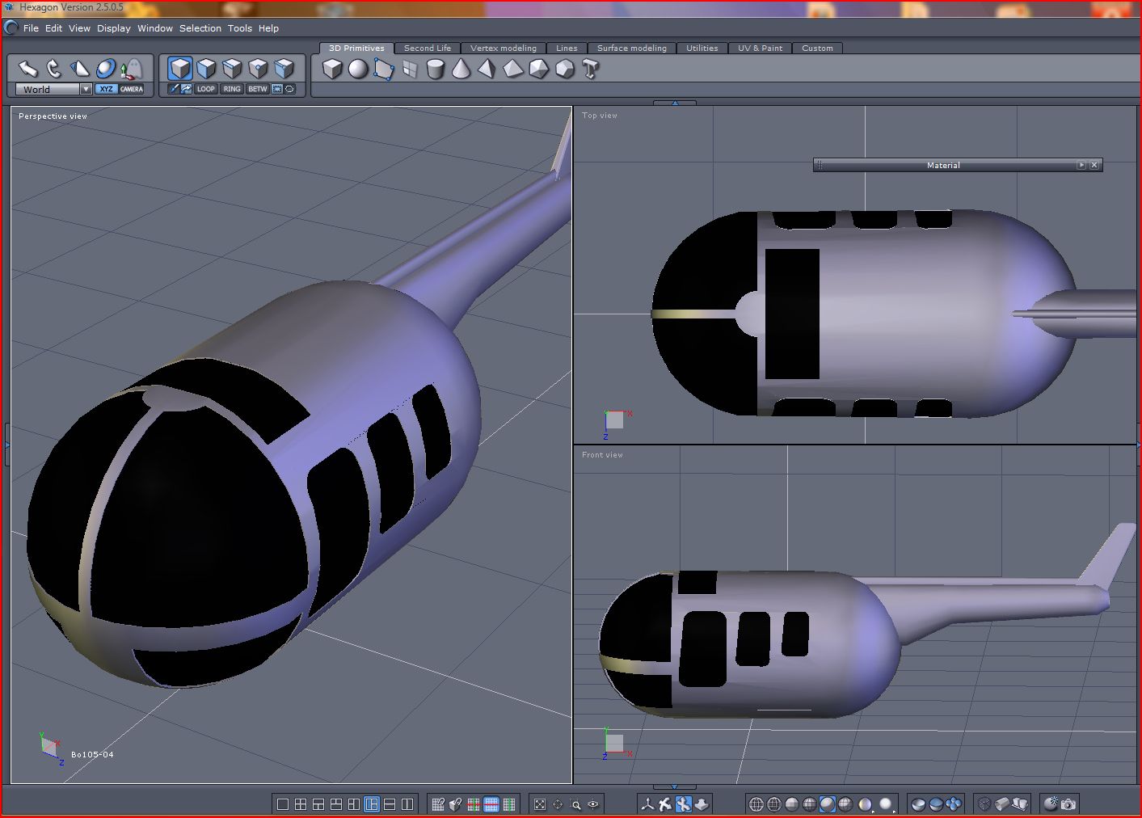Enable select objects mode cube
The width and height of the screenshot is (1142, 818).
180,69
